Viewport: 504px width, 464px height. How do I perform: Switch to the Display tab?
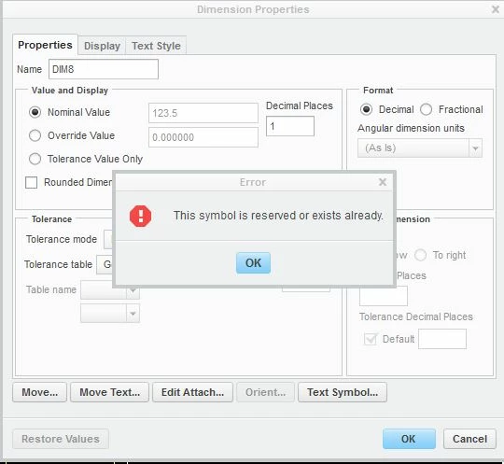click(102, 46)
